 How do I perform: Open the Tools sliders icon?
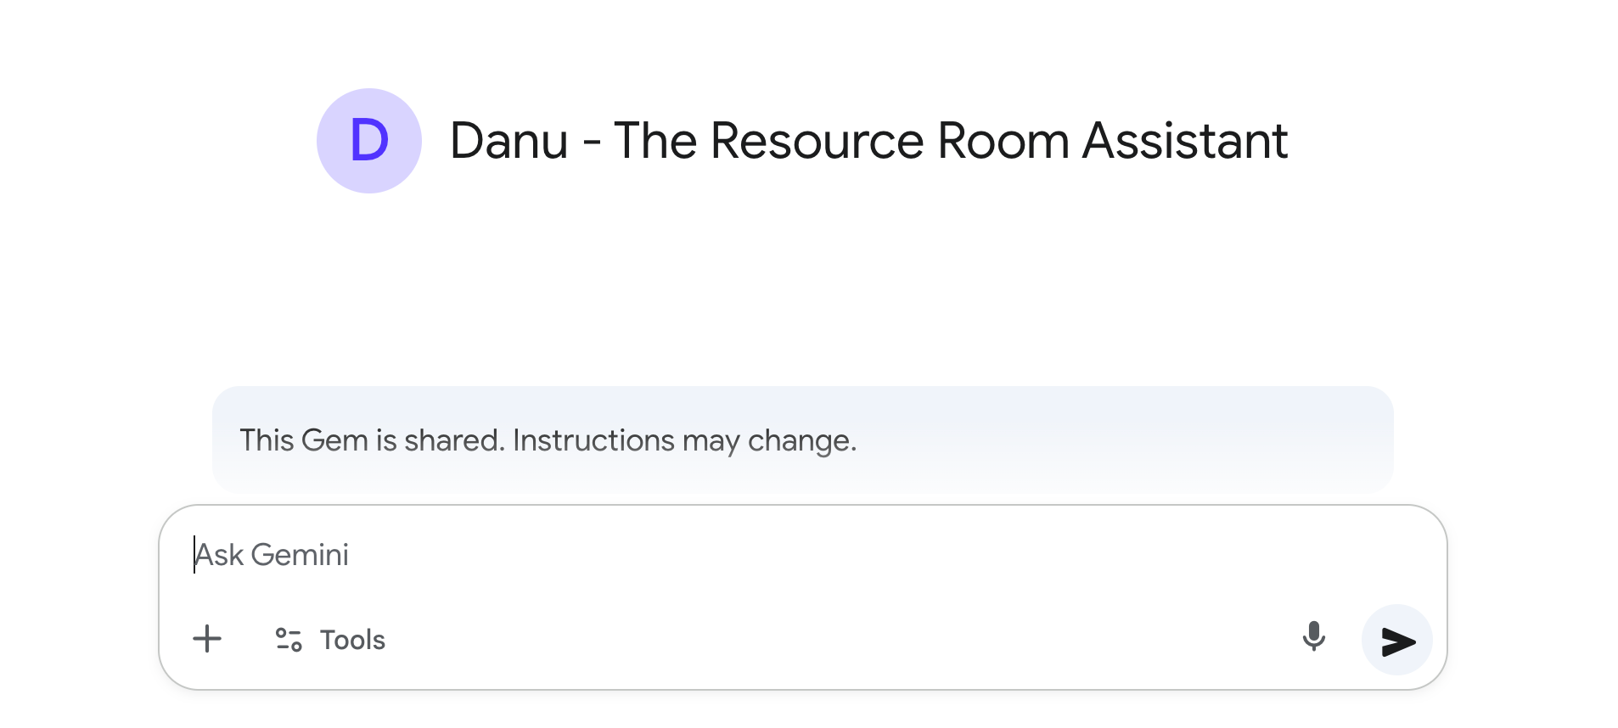[x=289, y=640]
